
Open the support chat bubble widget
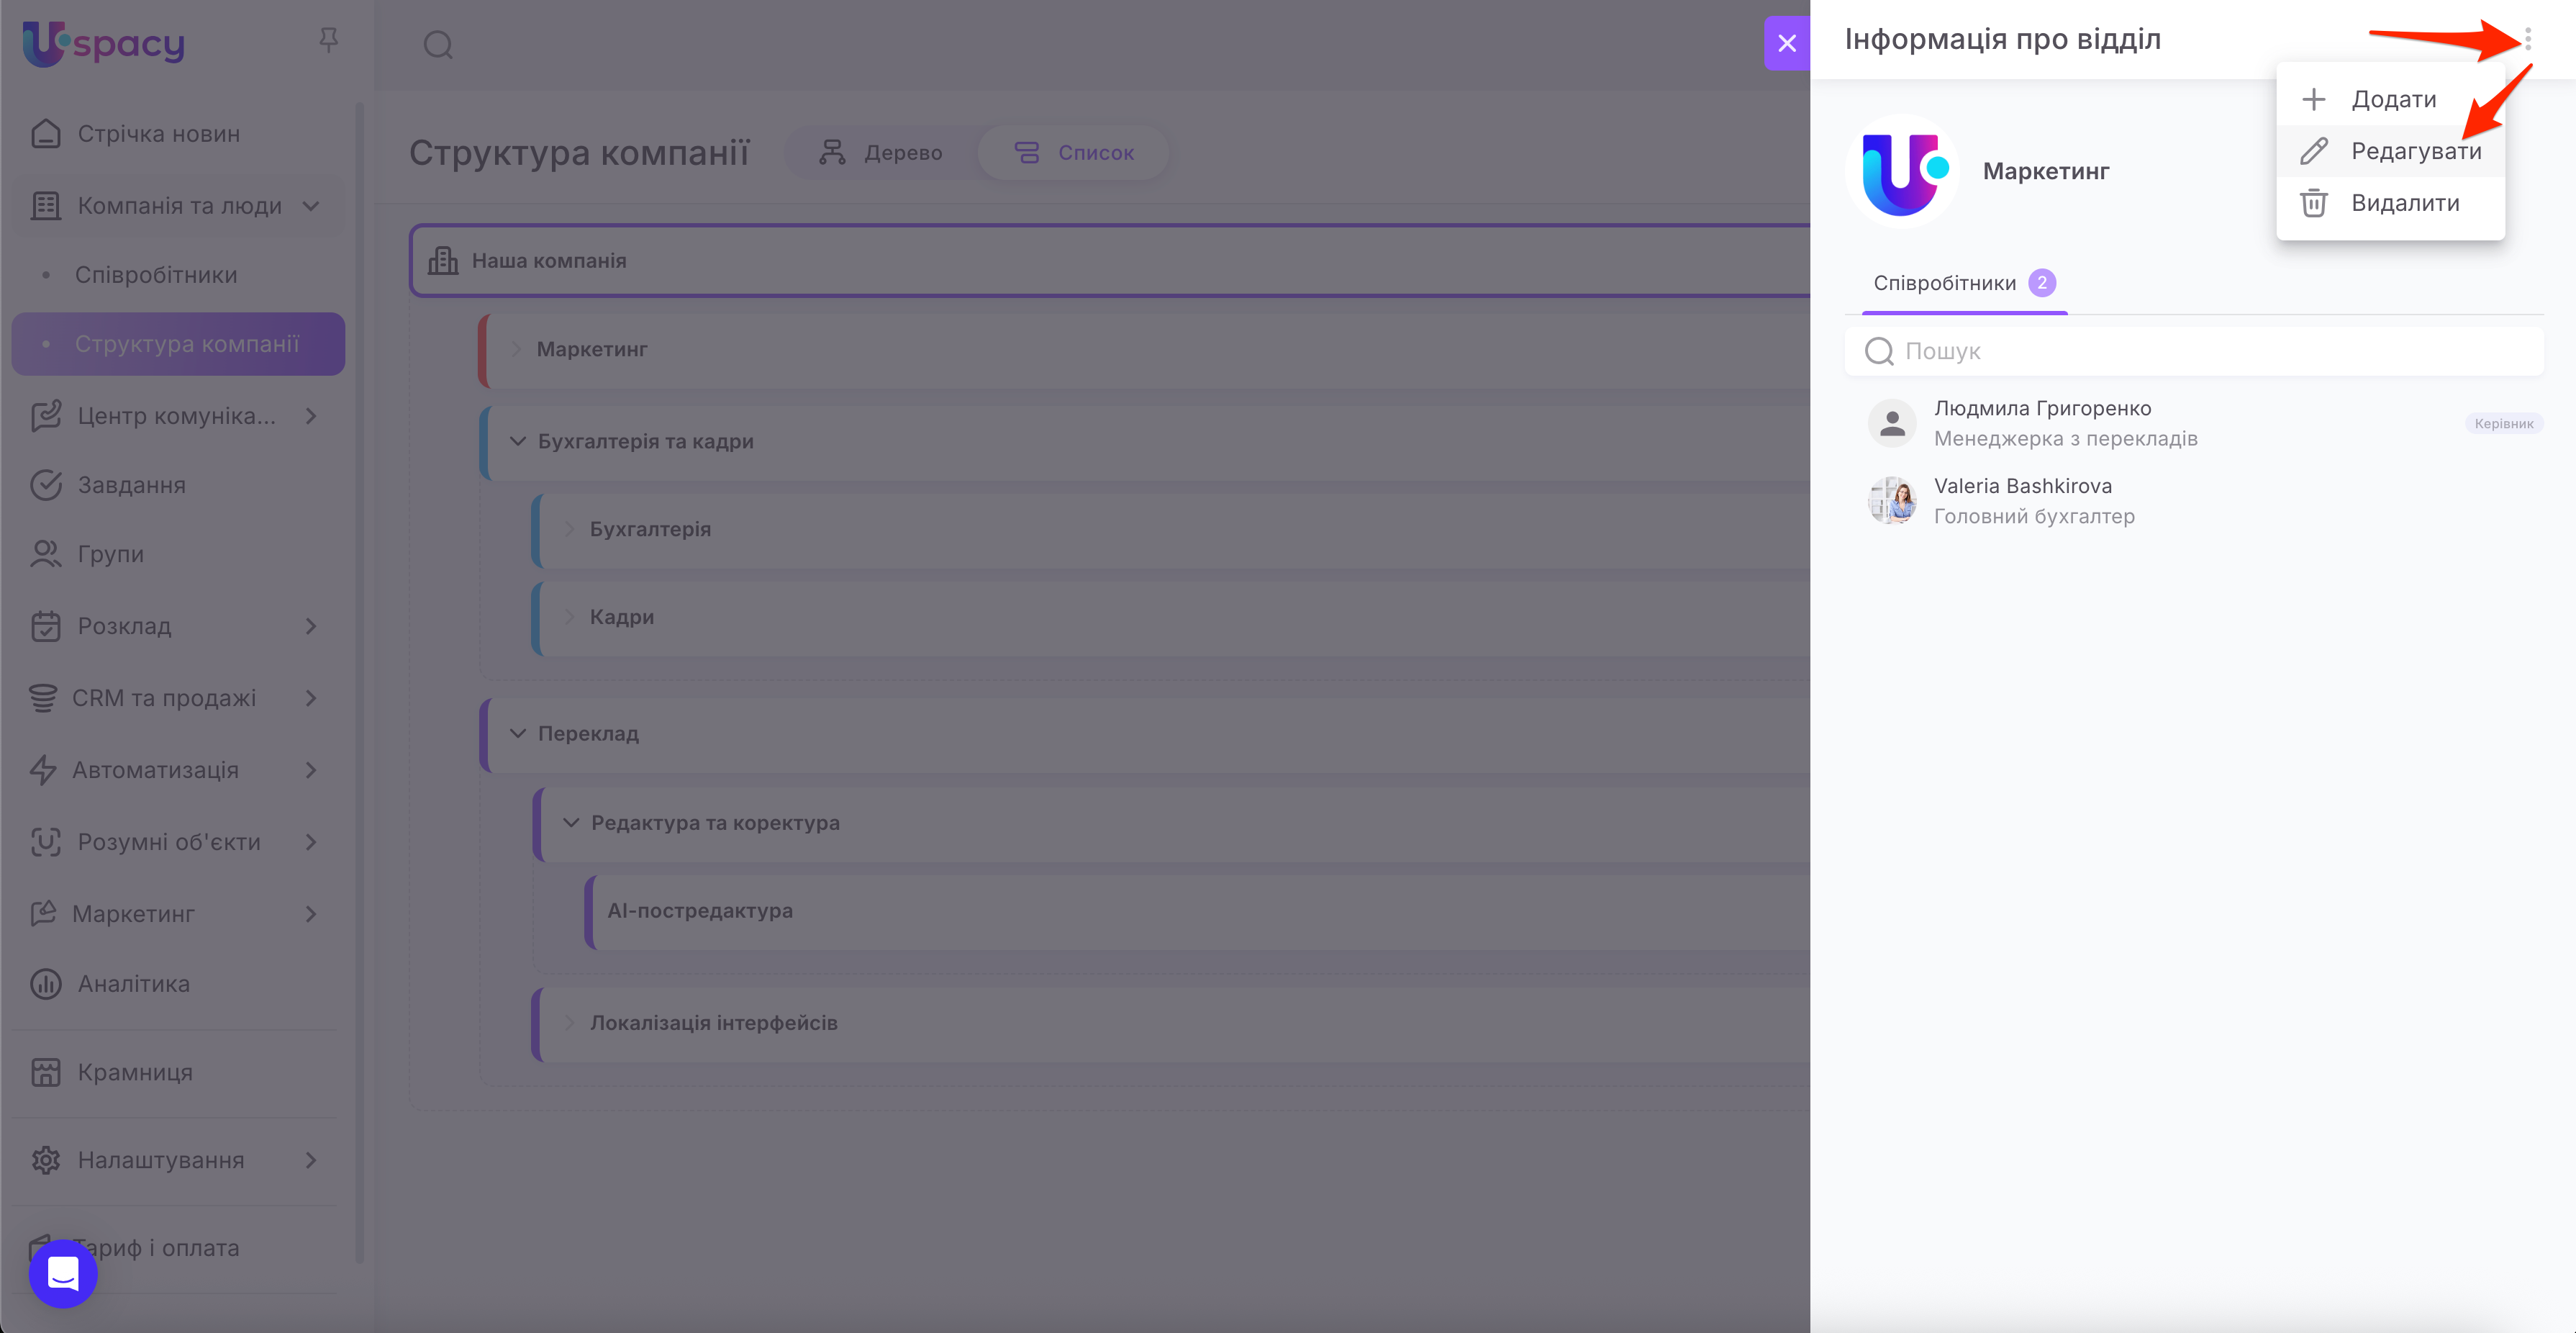pyautogui.click(x=63, y=1273)
